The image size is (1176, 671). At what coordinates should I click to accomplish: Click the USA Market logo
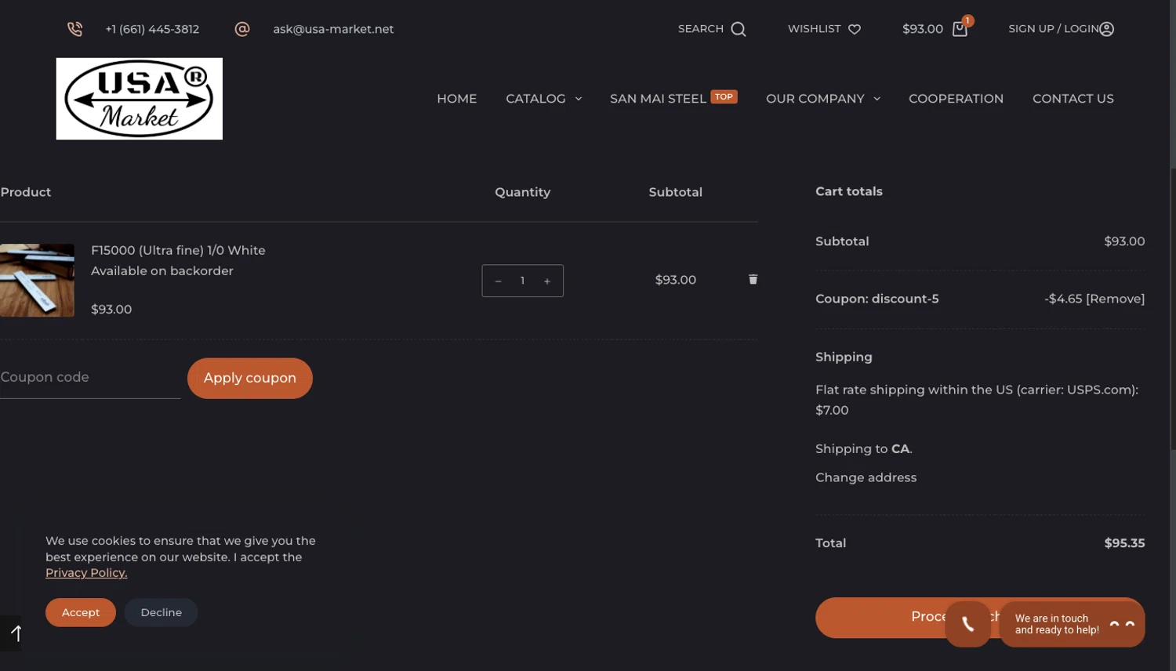(140, 99)
